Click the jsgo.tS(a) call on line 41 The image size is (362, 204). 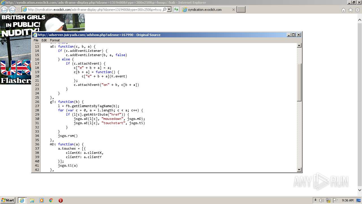pyautogui.click(x=68, y=165)
